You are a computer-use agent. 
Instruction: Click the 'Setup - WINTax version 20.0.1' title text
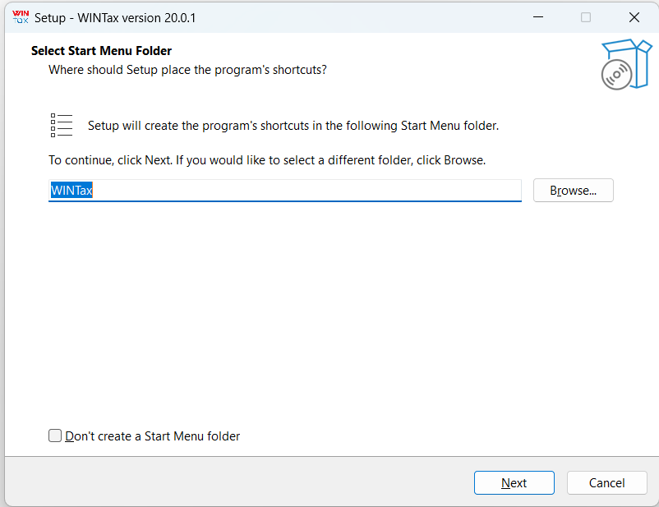tap(115, 18)
